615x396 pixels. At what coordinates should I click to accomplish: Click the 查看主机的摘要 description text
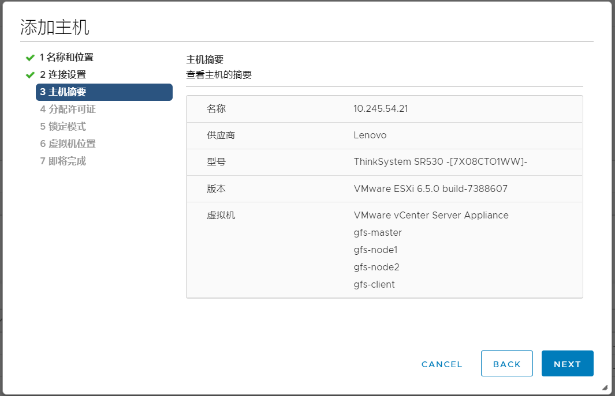pos(219,75)
